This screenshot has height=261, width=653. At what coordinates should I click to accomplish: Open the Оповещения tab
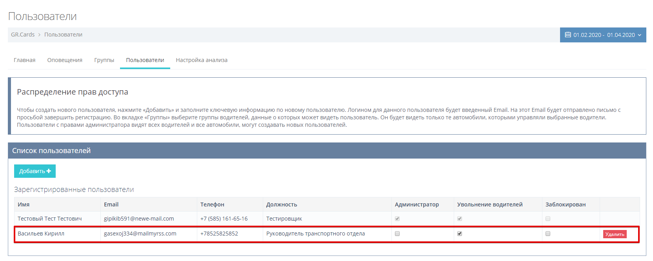(x=65, y=60)
